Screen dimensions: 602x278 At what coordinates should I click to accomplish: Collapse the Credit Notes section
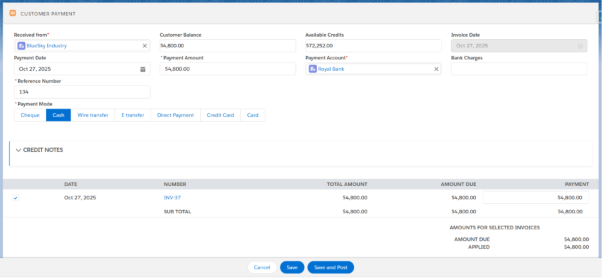(19, 151)
